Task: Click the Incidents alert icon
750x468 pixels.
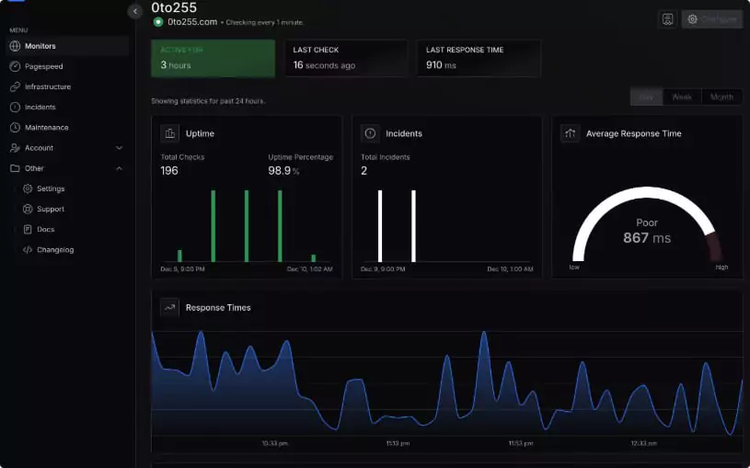Action: (15, 107)
